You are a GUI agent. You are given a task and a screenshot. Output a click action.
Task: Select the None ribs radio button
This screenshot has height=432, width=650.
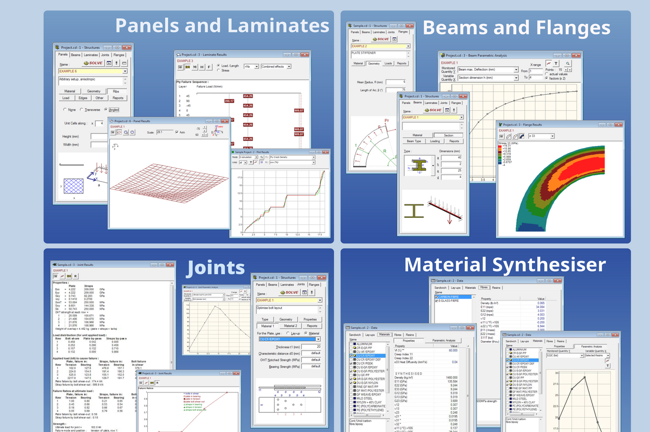[66, 110]
